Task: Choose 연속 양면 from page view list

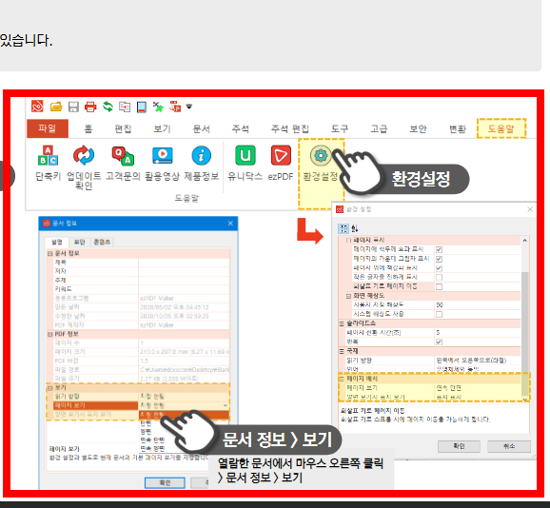Action: tap(152, 448)
